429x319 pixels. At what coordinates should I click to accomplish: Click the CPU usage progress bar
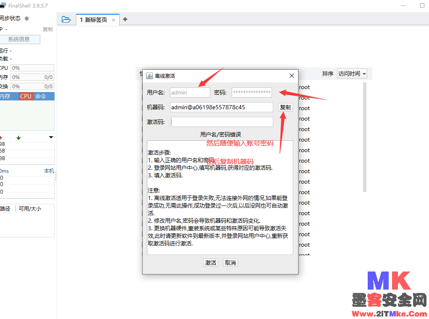(32, 68)
